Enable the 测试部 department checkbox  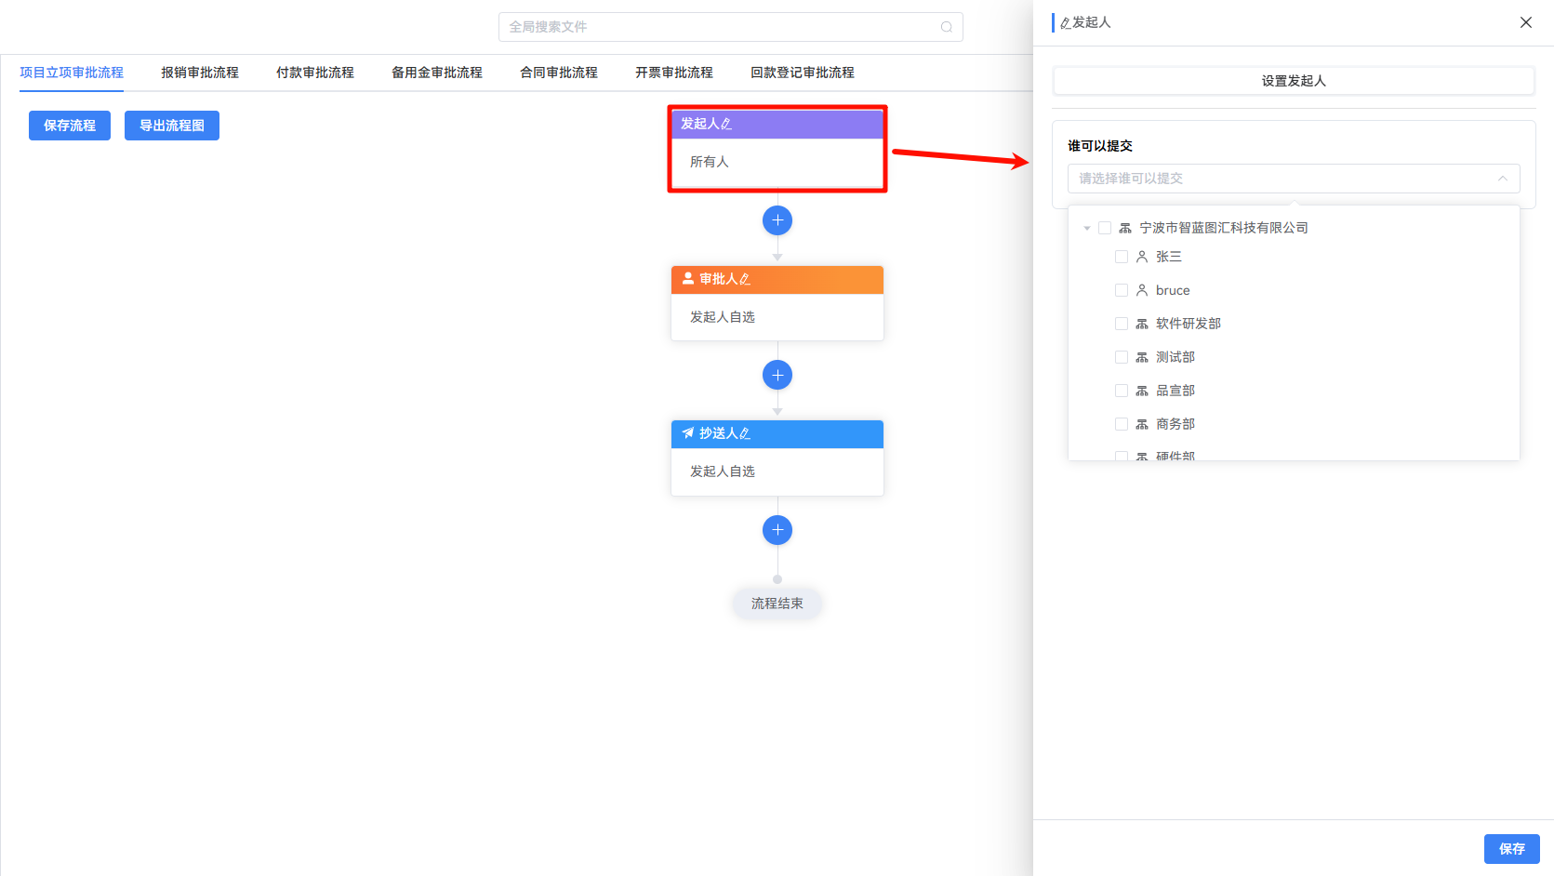pos(1122,357)
